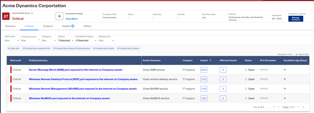Viewport: 314px width, 113px height.
Task: Click the Critical risk score label
Action: 18,19
